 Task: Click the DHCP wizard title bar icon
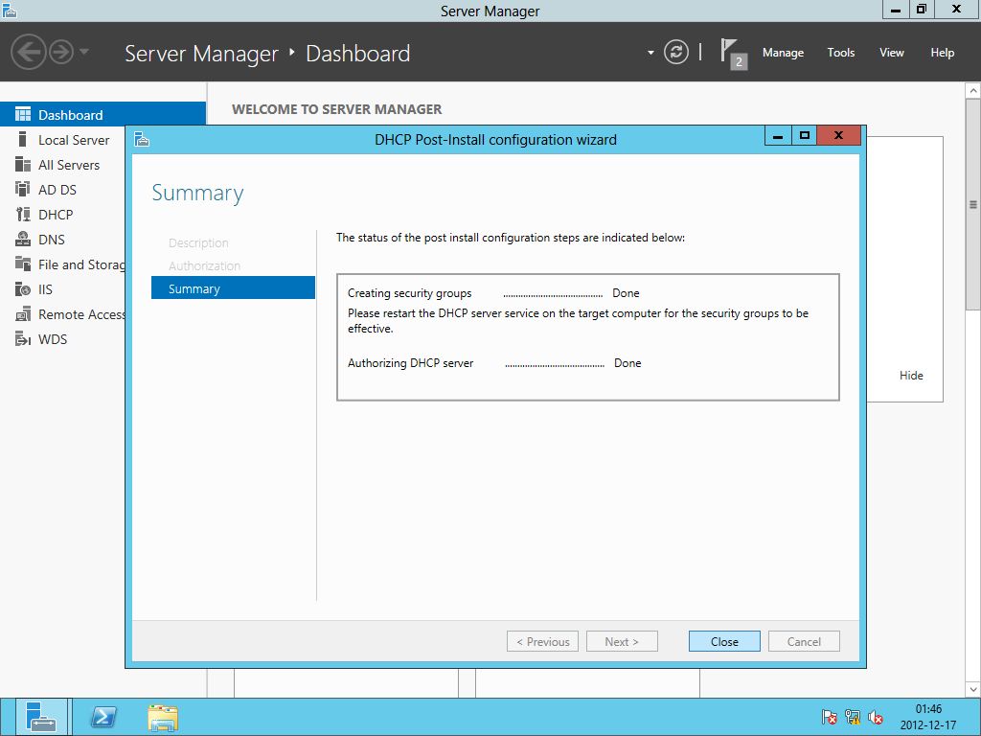click(x=142, y=139)
